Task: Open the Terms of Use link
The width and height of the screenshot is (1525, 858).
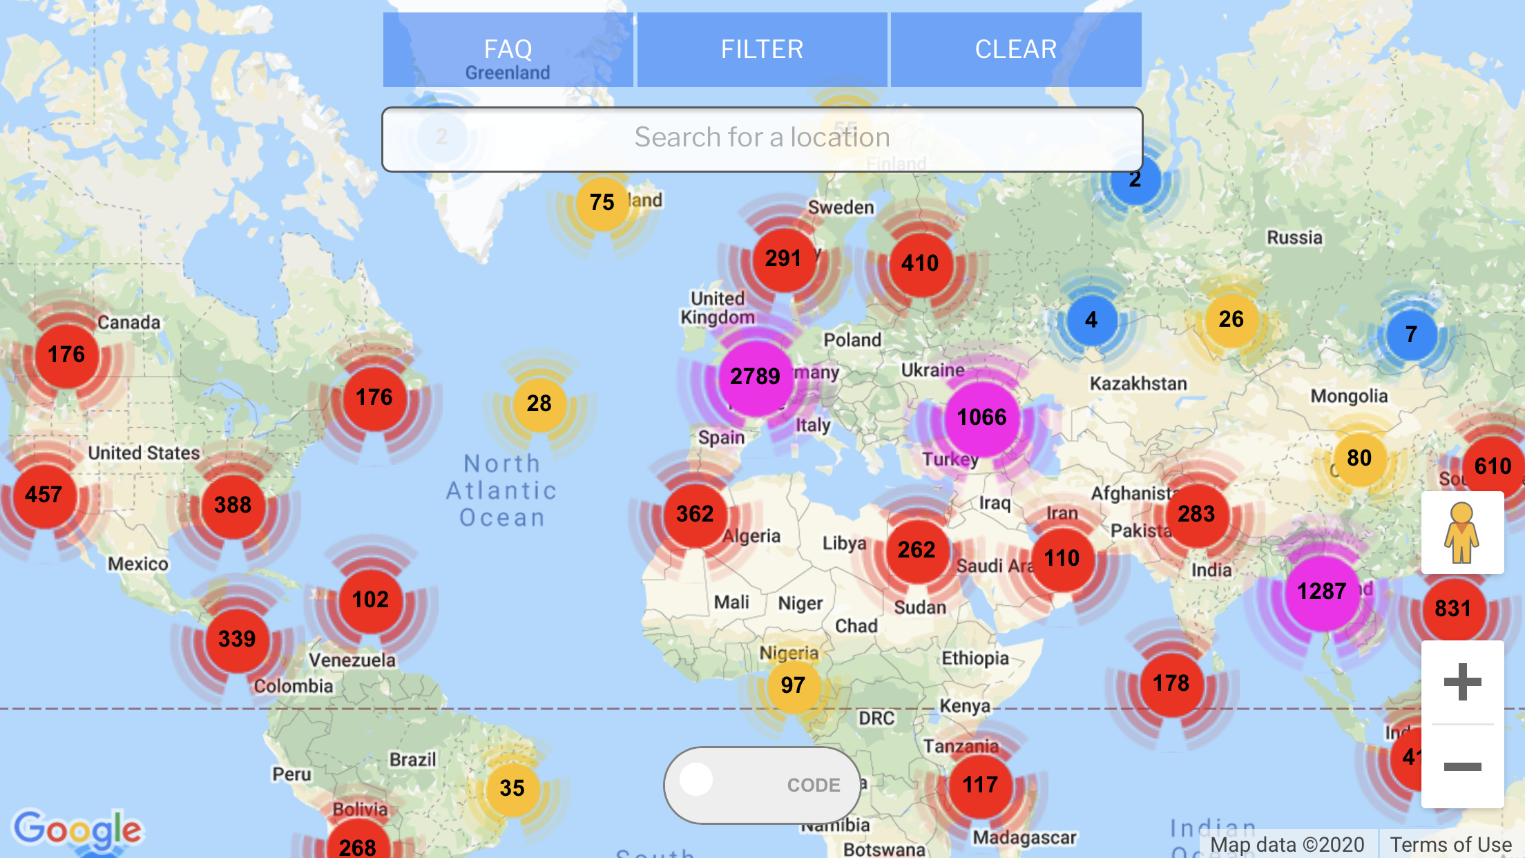Action: coord(1450,844)
